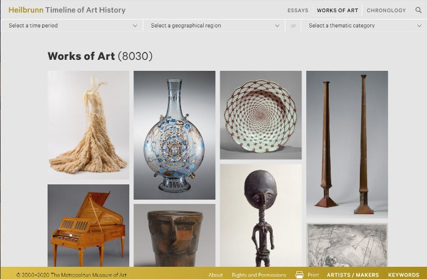This screenshot has height=279, width=427.
Task: Open the pair of tall bronze columns thumbnail
Action: pyautogui.click(x=347, y=145)
